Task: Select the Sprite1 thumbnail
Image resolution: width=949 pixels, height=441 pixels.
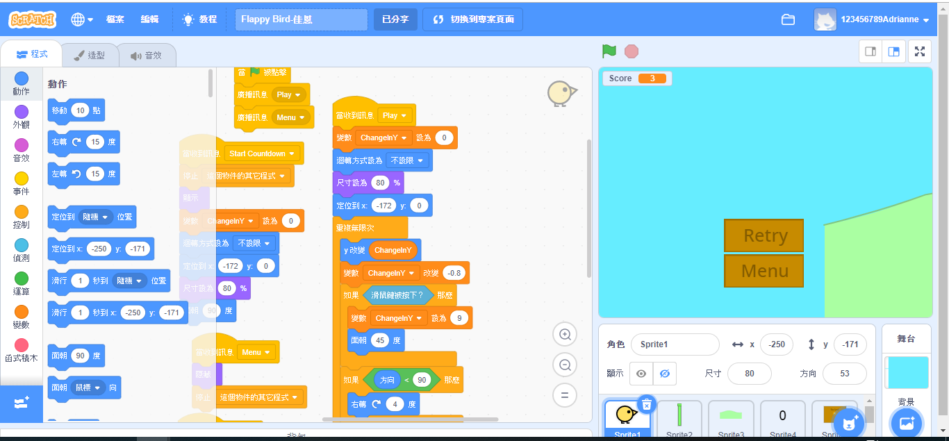Action: coord(628,419)
